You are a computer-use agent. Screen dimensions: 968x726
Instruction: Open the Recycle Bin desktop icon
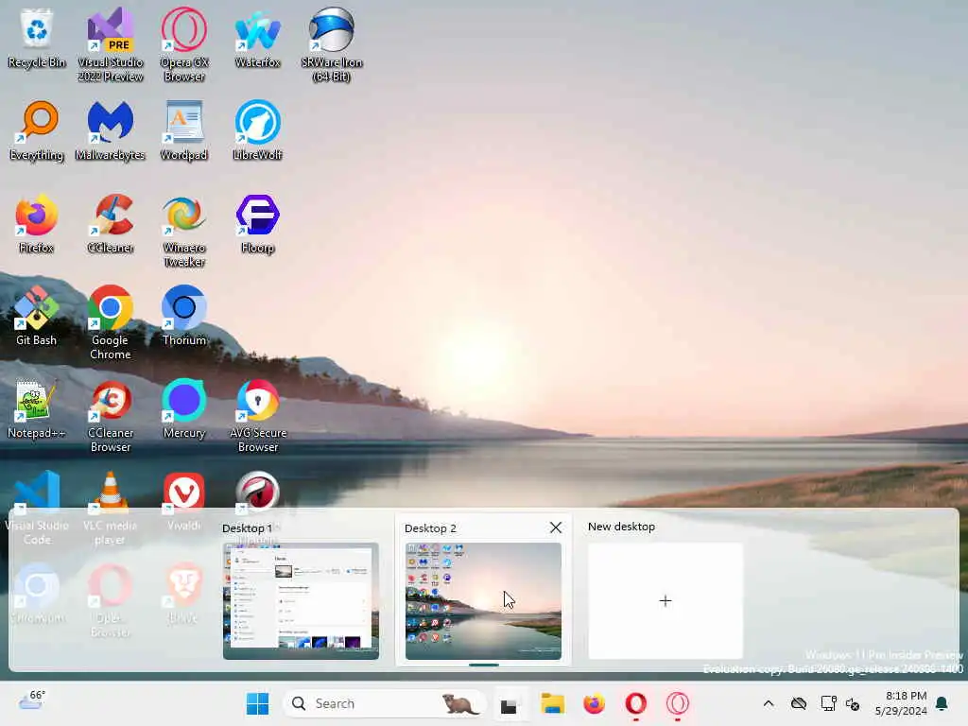[37, 39]
